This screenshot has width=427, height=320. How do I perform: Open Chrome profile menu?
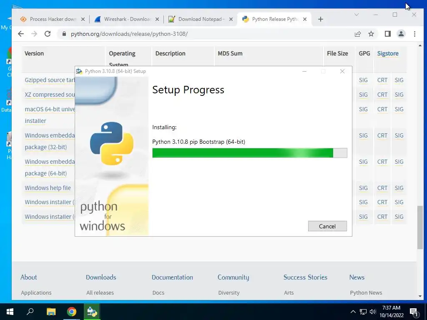(401, 34)
